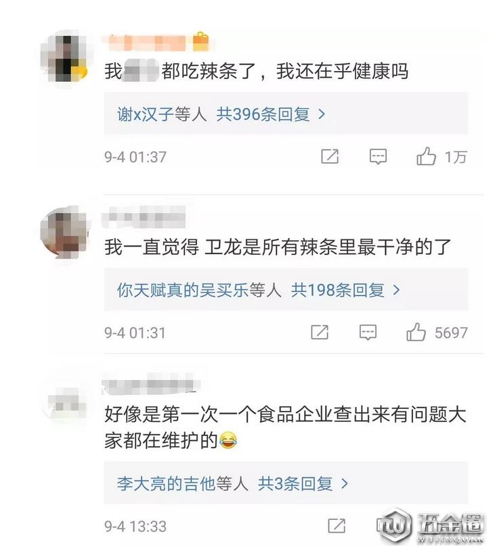
Task: Expand the 共396条回复 thread chevron
Action: click(322, 114)
